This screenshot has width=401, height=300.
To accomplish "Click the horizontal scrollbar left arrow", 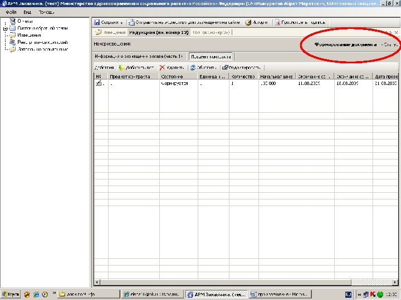I will click(x=97, y=282).
